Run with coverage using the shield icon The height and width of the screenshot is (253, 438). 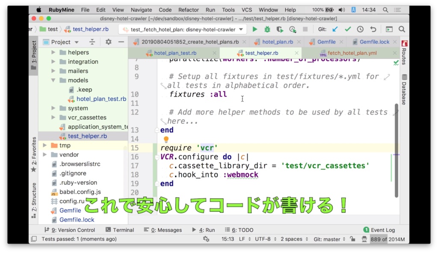[280, 29]
